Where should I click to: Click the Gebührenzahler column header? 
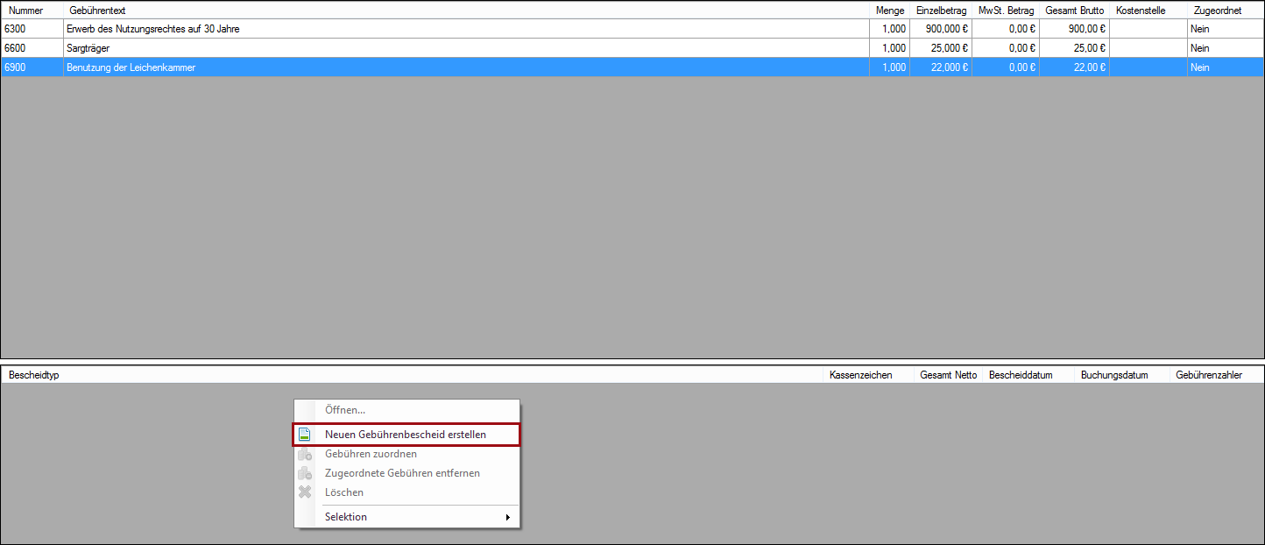click(x=1209, y=375)
